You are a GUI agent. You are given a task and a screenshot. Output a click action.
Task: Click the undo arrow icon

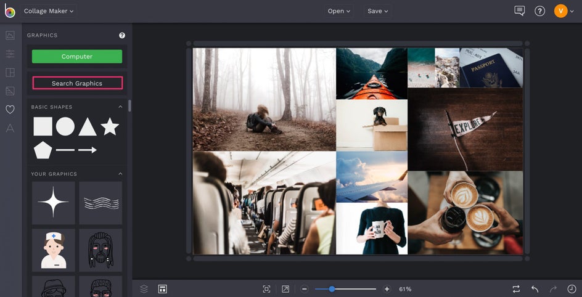pos(535,289)
